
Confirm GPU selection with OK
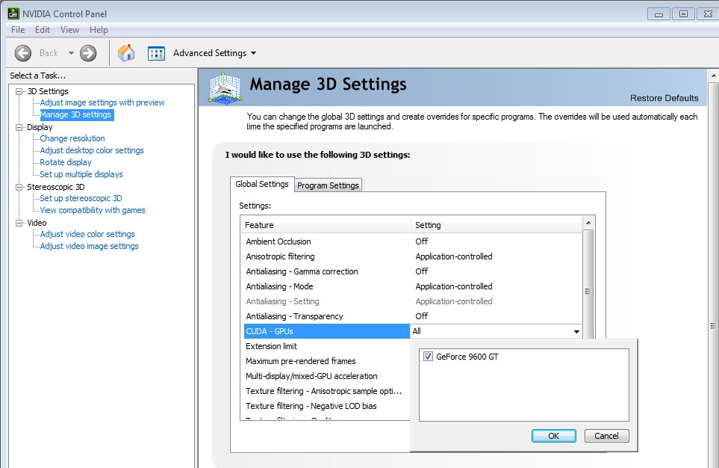553,436
